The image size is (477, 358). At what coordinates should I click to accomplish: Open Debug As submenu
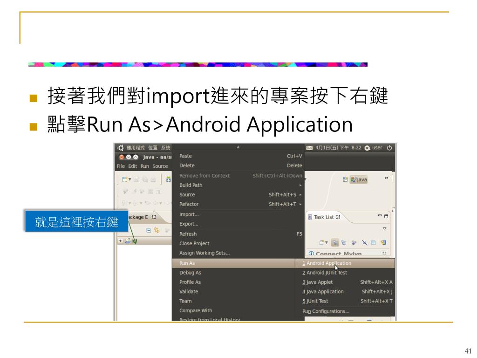point(234,272)
